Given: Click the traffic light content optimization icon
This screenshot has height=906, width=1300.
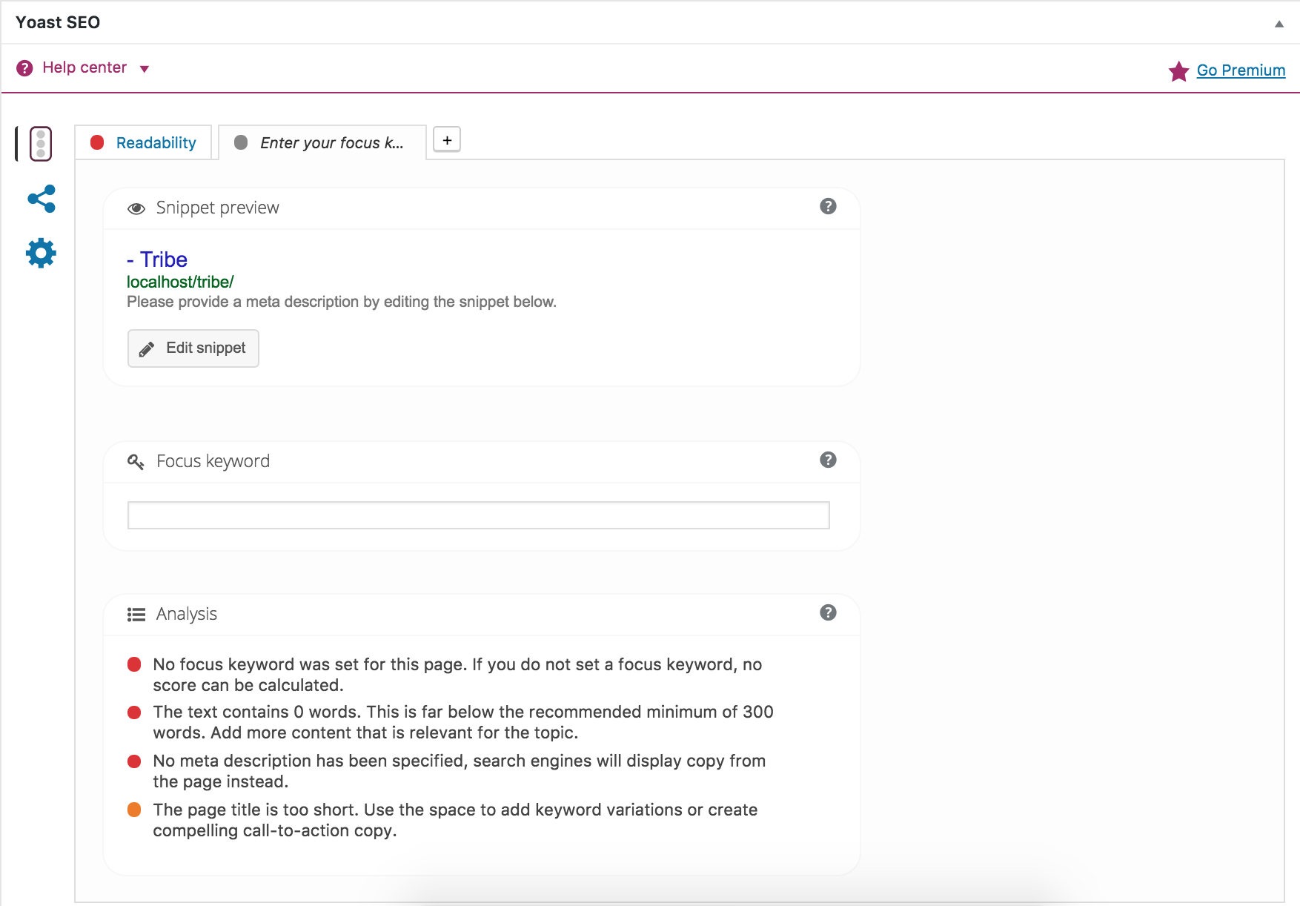Looking at the screenshot, I should (x=41, y=143).
